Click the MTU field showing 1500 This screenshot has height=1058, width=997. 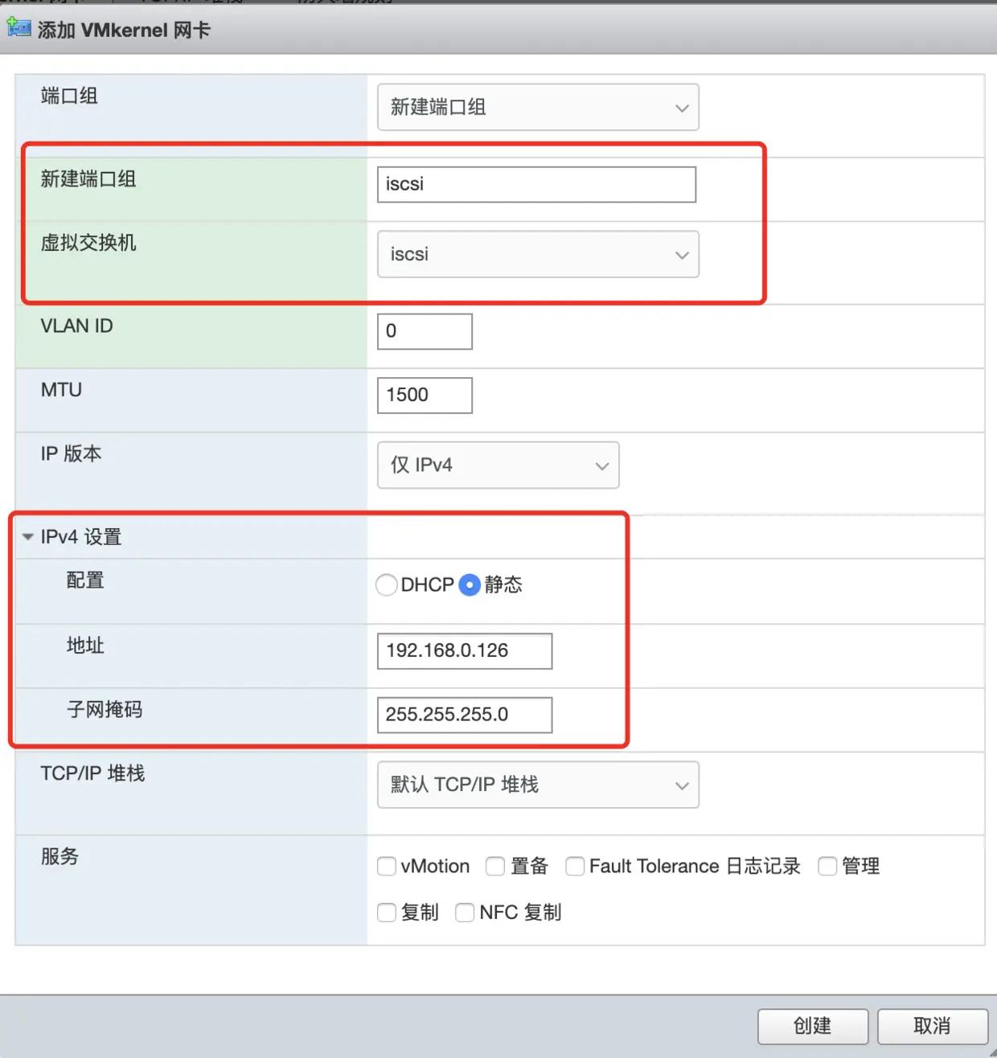coord(425,395)
